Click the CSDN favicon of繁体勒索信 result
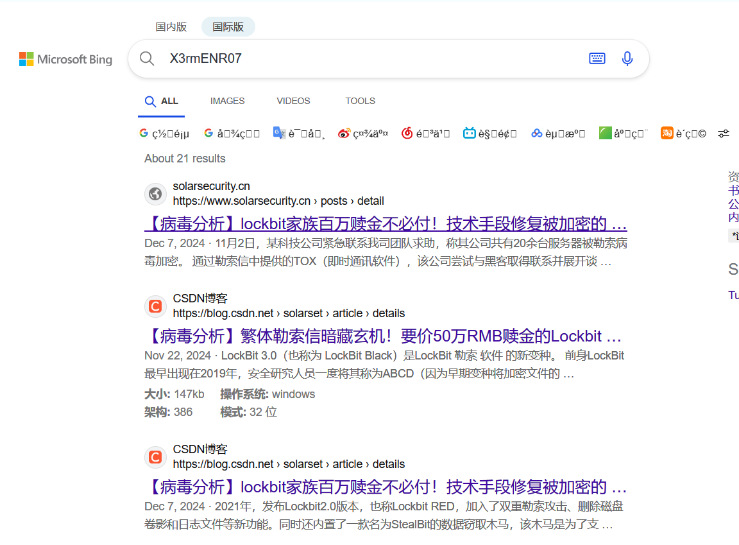This screenshot has height=545, width=739. 155,306
